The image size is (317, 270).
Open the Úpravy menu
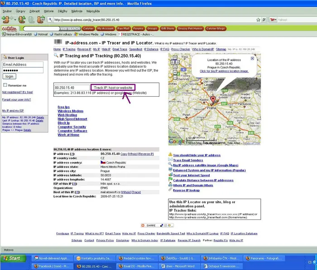point(20,11)
